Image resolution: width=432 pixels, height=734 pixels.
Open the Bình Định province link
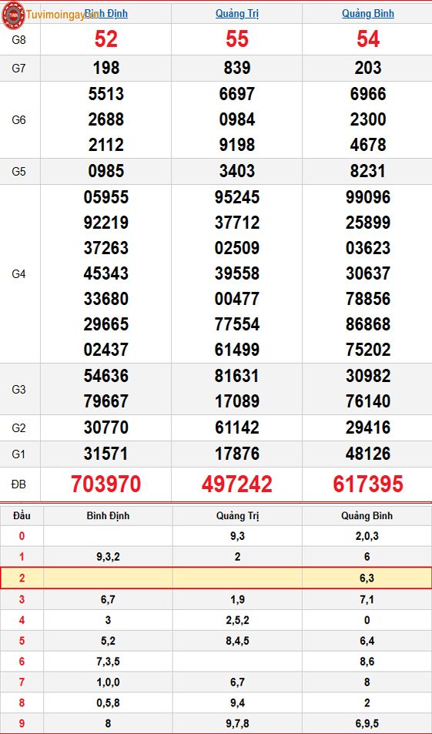click(x=106, y=14)
